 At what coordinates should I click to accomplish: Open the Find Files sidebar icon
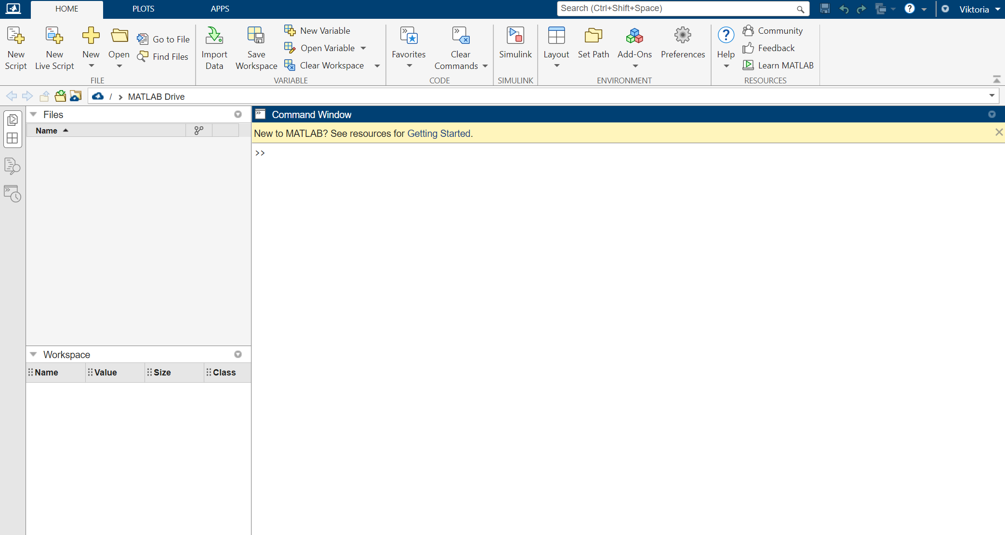click(x=13, y=166)
